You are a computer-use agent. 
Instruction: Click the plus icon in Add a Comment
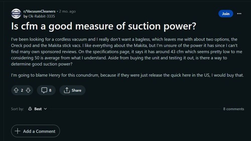(x=18, y=131)
